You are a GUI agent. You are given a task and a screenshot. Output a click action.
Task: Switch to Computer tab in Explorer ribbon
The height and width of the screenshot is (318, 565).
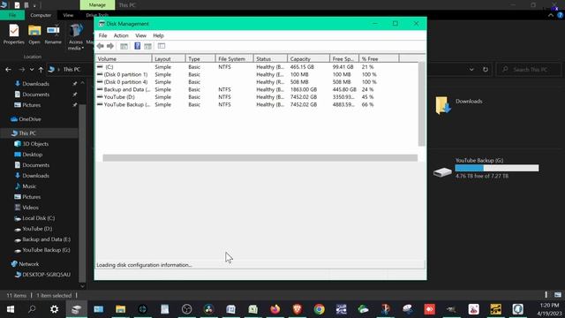(x=41, y=15)
